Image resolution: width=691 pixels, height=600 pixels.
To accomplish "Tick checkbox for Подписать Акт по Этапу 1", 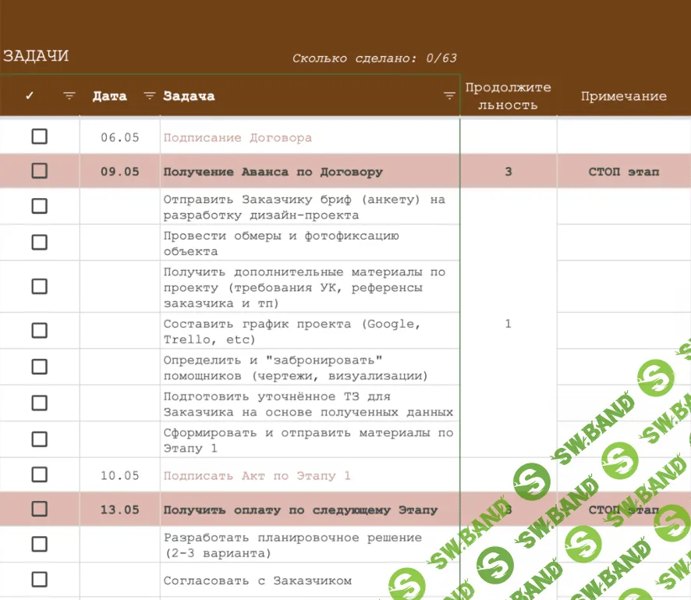I will [x=40, y=475].
